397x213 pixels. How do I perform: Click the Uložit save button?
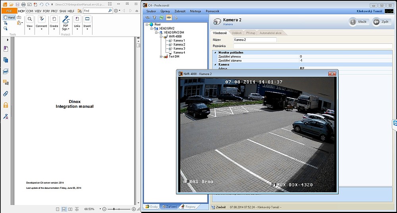pos(359,22)
